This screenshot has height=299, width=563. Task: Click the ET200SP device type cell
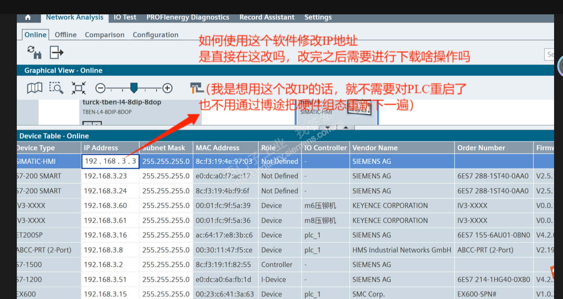point(49,235)
